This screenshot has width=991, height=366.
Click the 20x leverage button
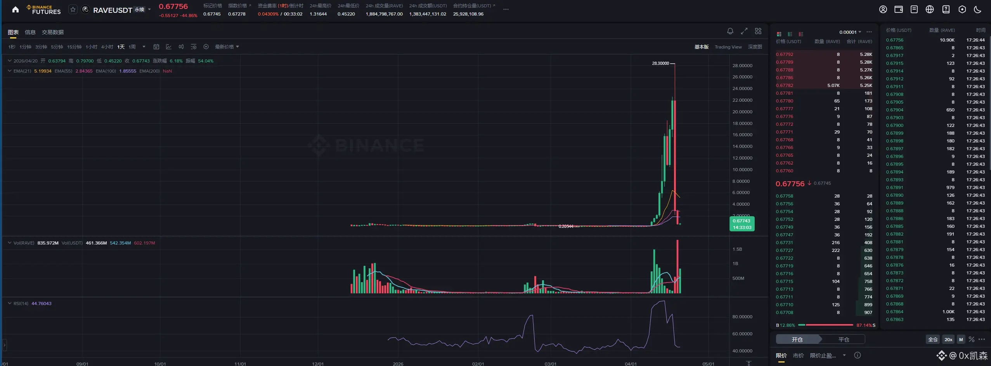948,339
